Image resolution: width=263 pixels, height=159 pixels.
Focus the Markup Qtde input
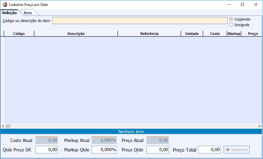click(x=104, y=150)
